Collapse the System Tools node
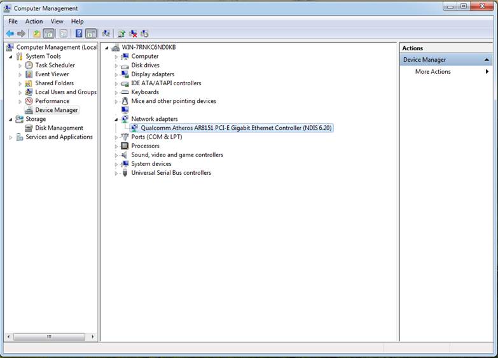 (11, 57)
